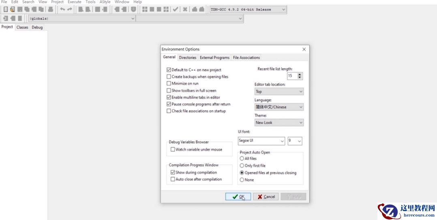Tick Watch variable under mouse checkbox
The height and width of the screenshot is (220, 437).
tap(173, 150)
